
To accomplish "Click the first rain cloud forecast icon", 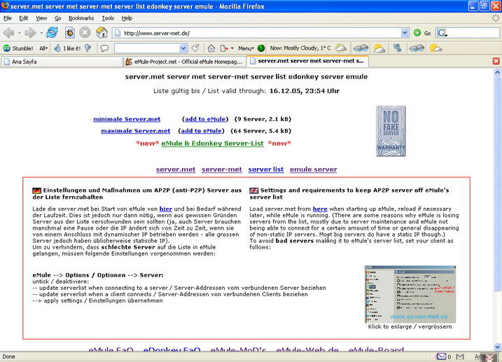I will coord(361,48).
